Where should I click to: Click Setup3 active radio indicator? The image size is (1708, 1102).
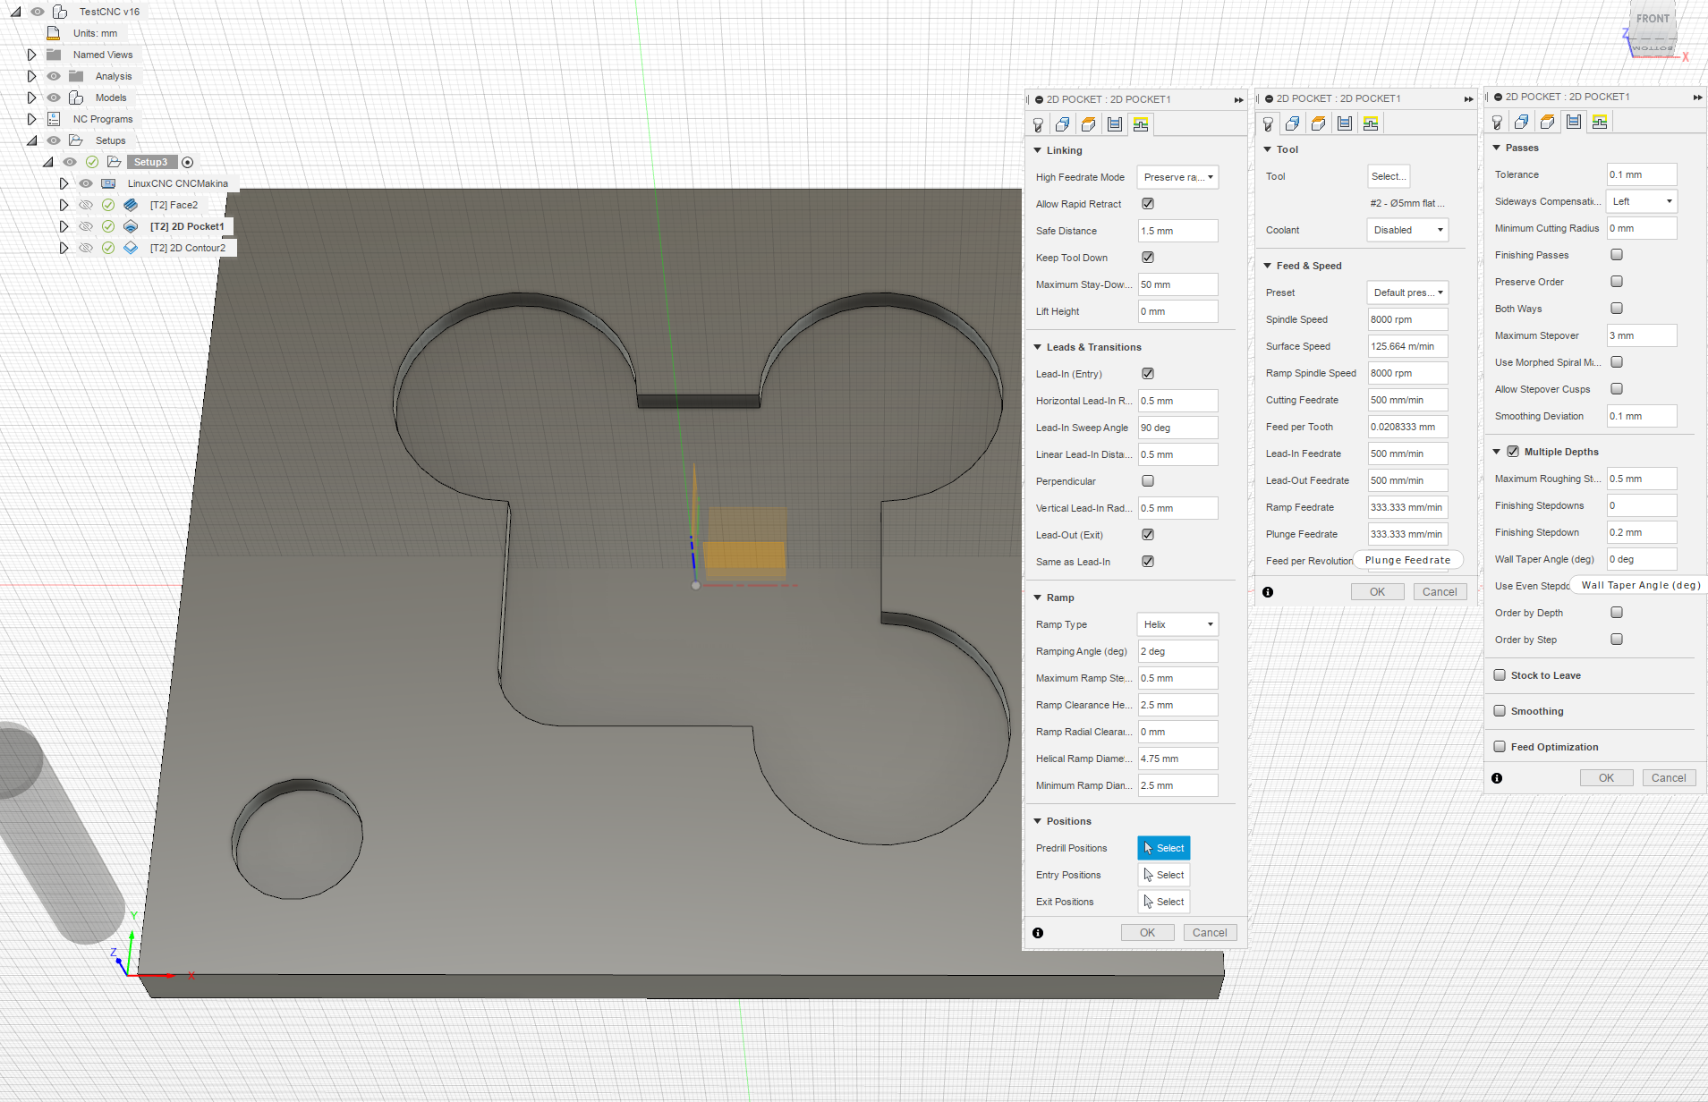188,162
